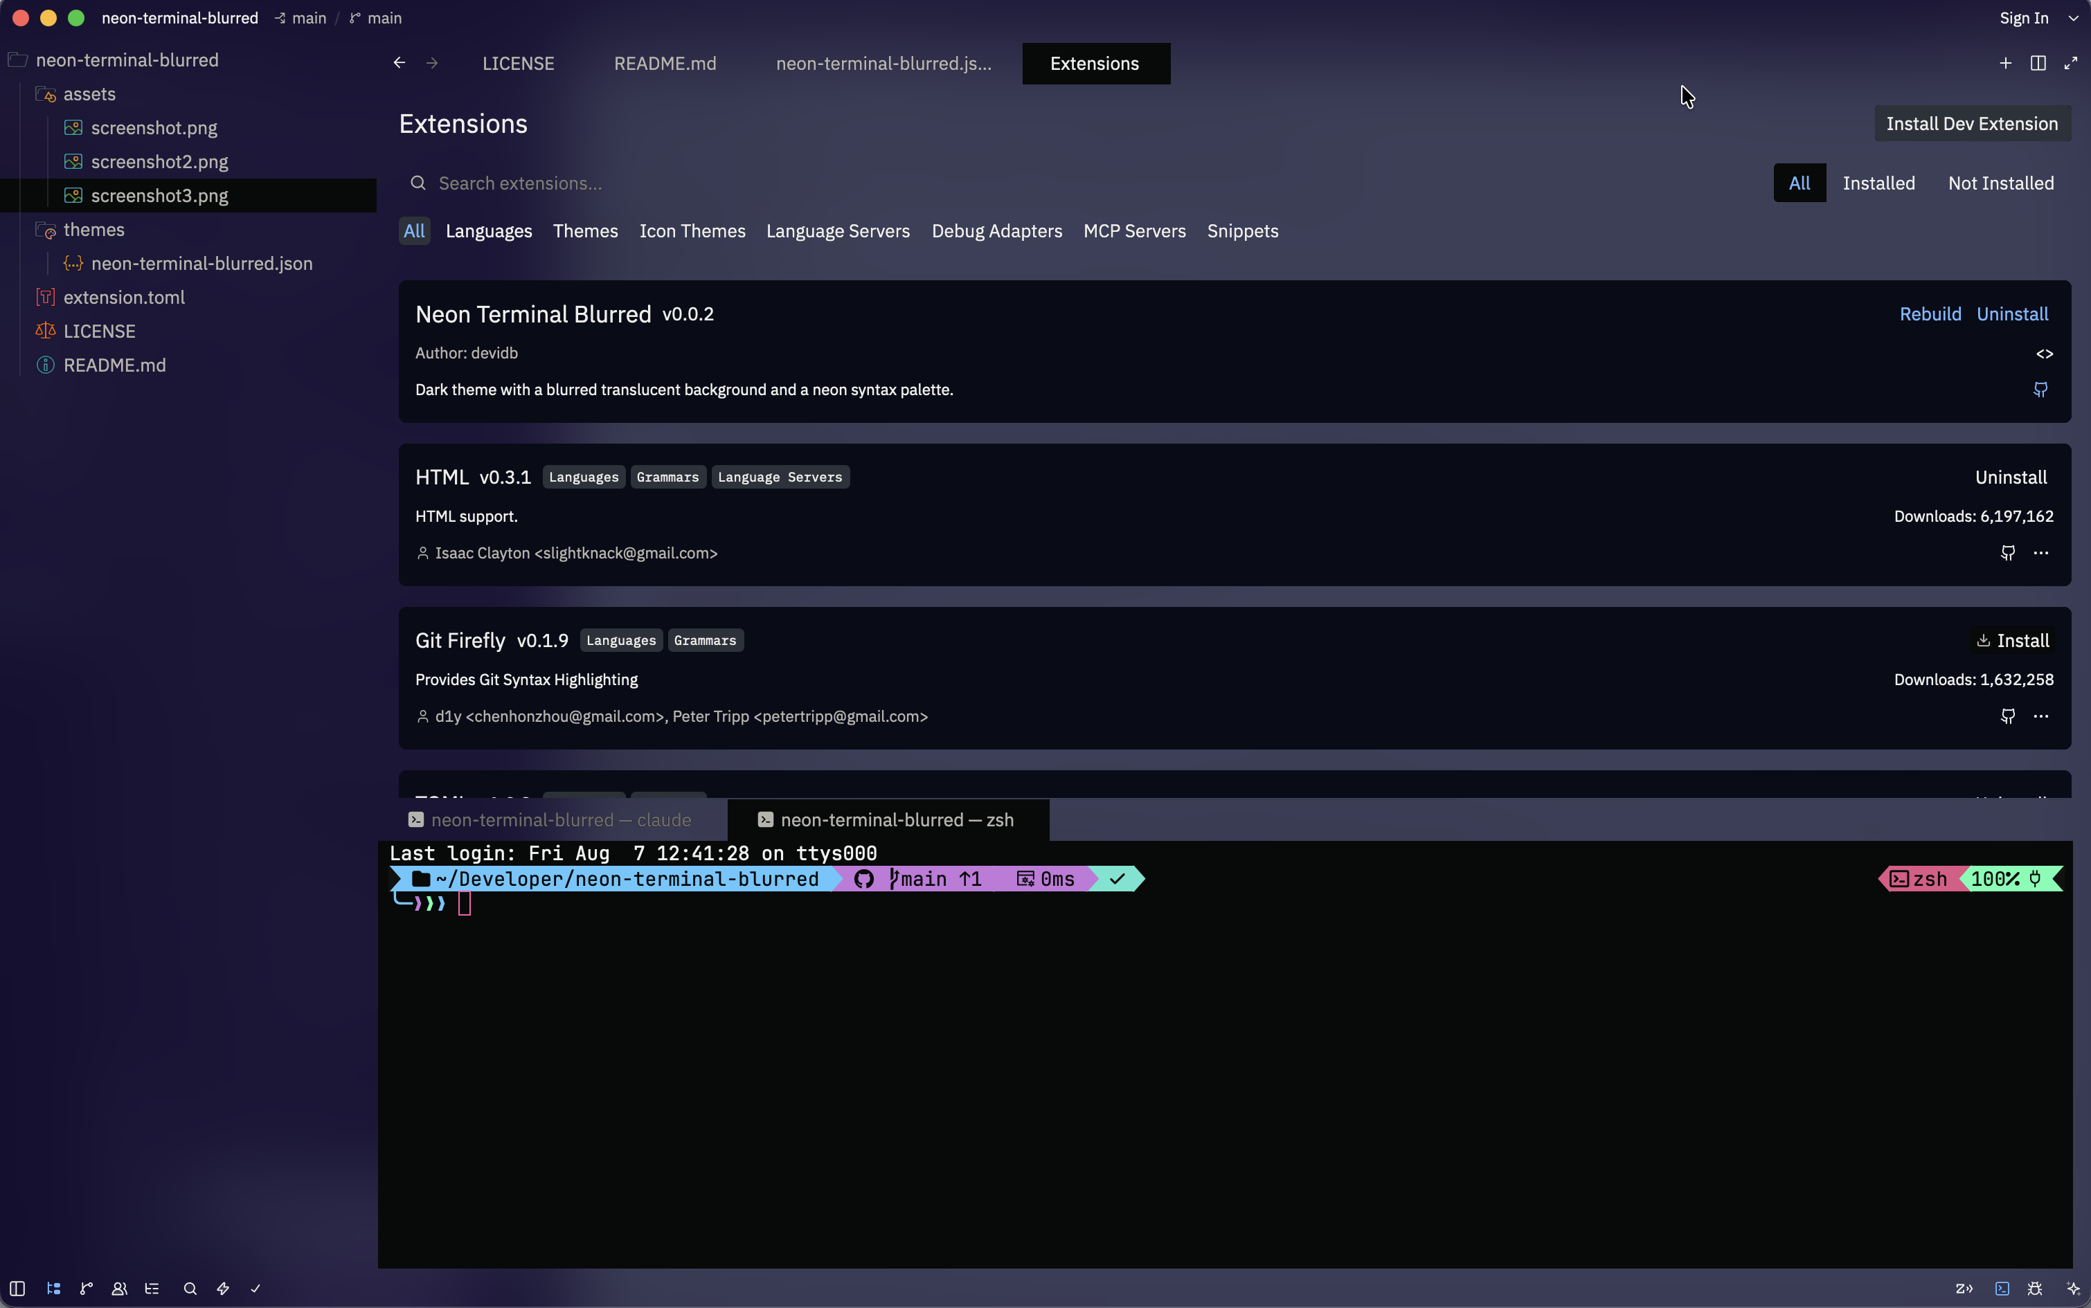Open the Git panel branch icon in status bar
Viewport: 2091px width, 1308px height.
point(87,1288)
